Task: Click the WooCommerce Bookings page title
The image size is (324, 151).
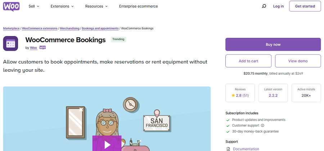Action: (66, 40)
